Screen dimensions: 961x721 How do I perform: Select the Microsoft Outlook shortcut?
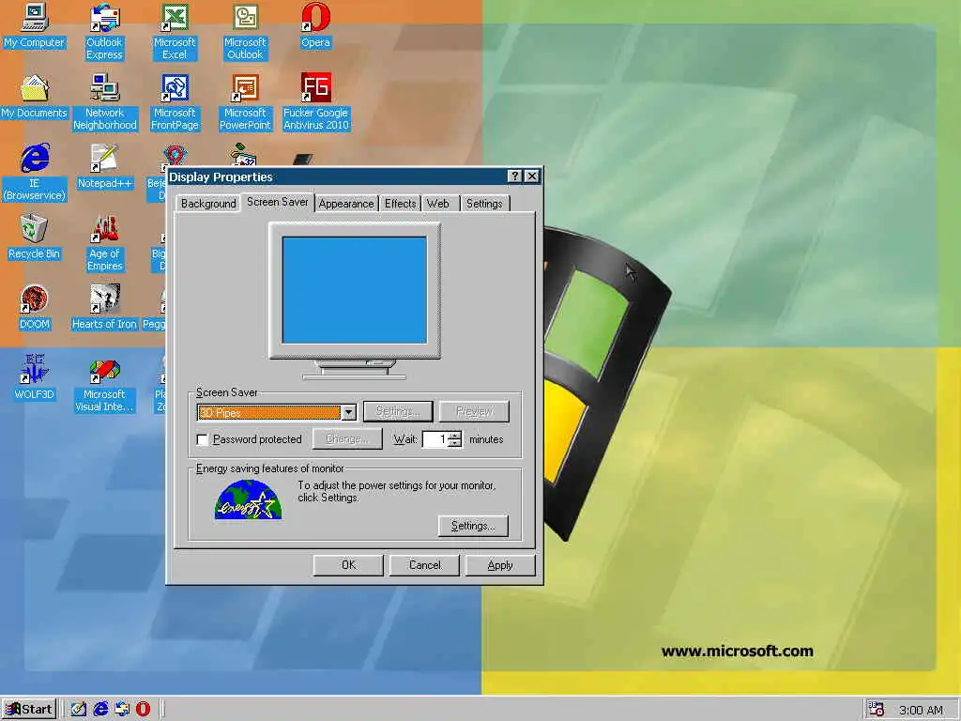(245, 32)
